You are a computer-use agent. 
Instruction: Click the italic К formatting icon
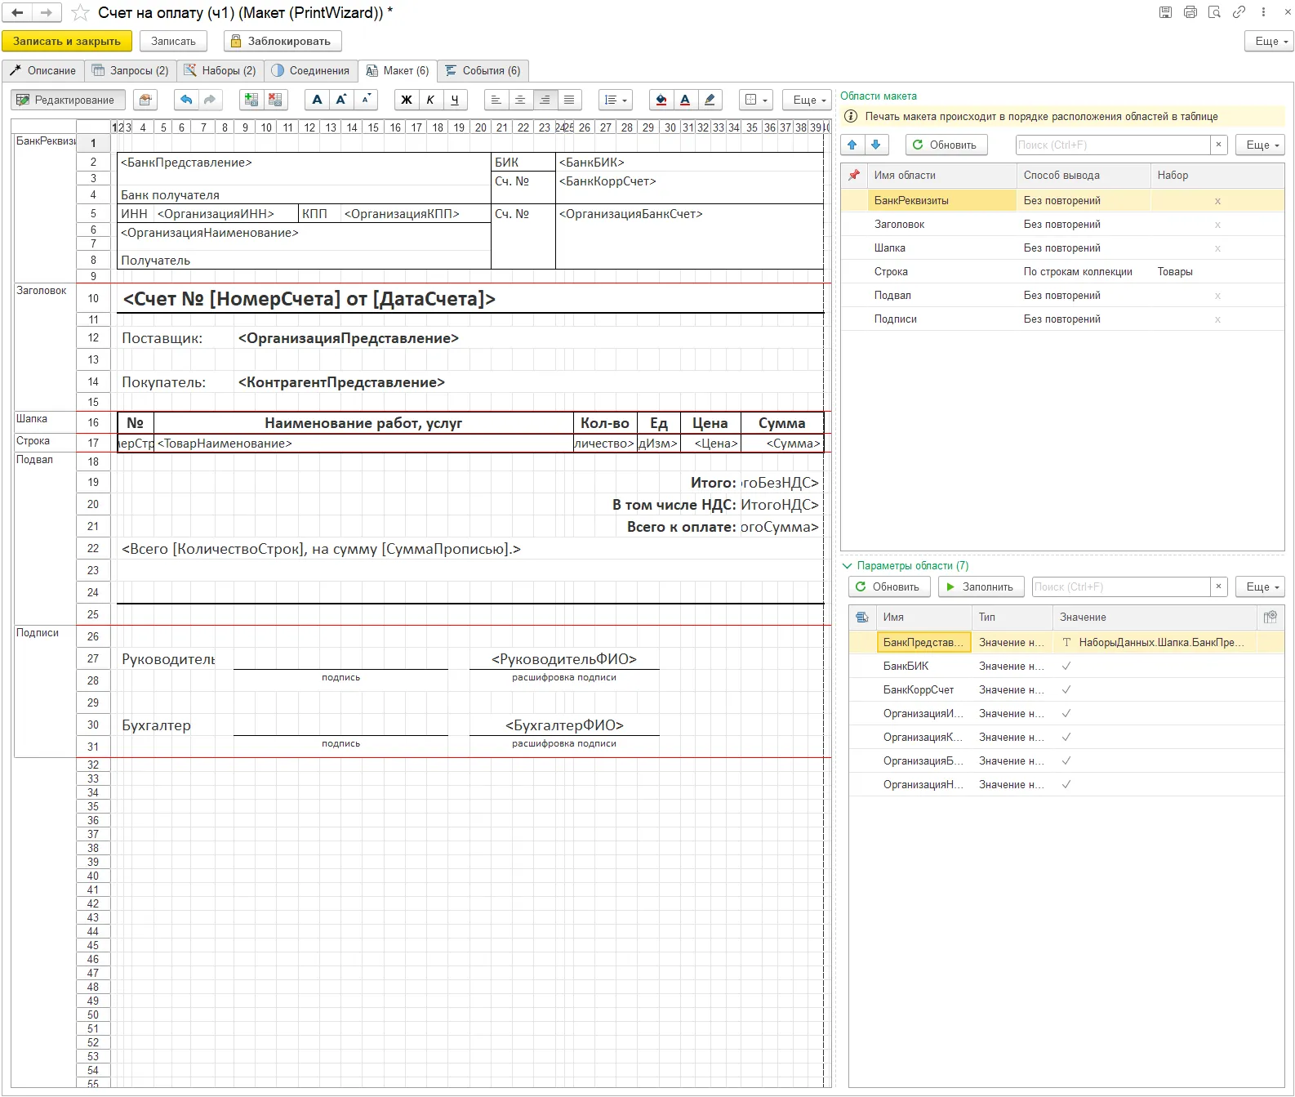coord(430,100)
